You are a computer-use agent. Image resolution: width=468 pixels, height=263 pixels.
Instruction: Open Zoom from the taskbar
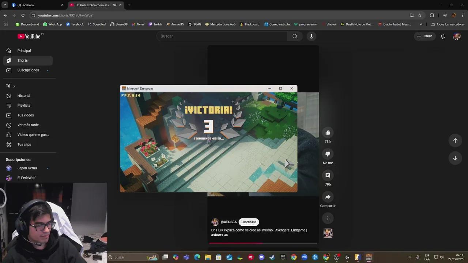click(304, 257)
